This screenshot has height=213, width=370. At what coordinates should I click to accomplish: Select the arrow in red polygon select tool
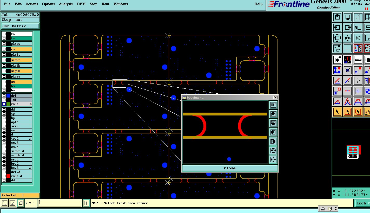pyautogui.click(x=358, y=112)
